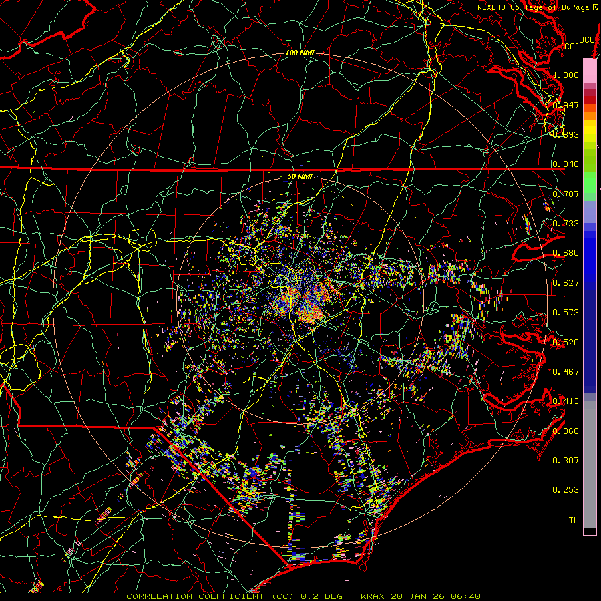Click the DCC label above color scale
The width and height of the screenshot is (601, 601).
586,40
